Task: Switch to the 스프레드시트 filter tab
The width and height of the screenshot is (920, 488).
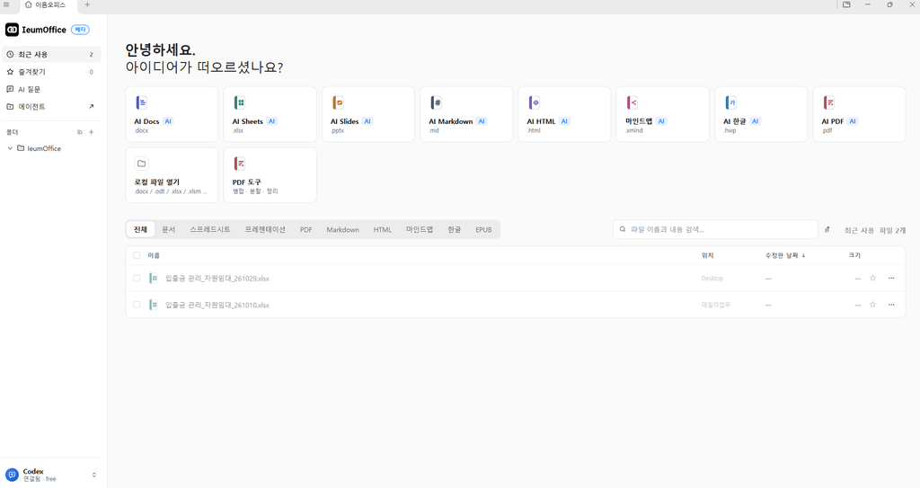Action: pyautogui.click(x=210, y=229)
